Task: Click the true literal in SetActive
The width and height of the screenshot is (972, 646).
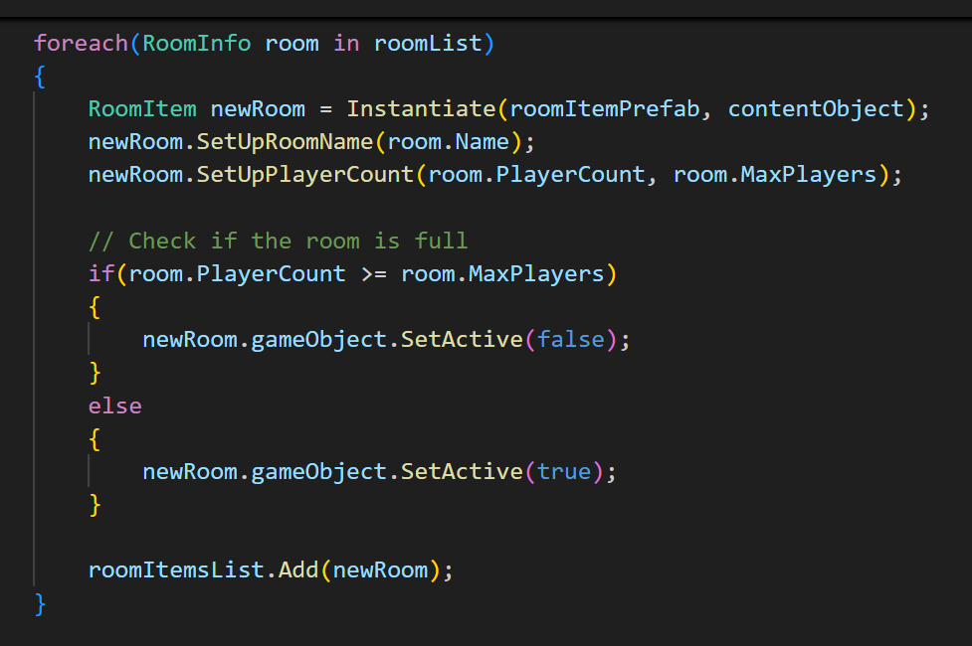Action: point(563,471)
